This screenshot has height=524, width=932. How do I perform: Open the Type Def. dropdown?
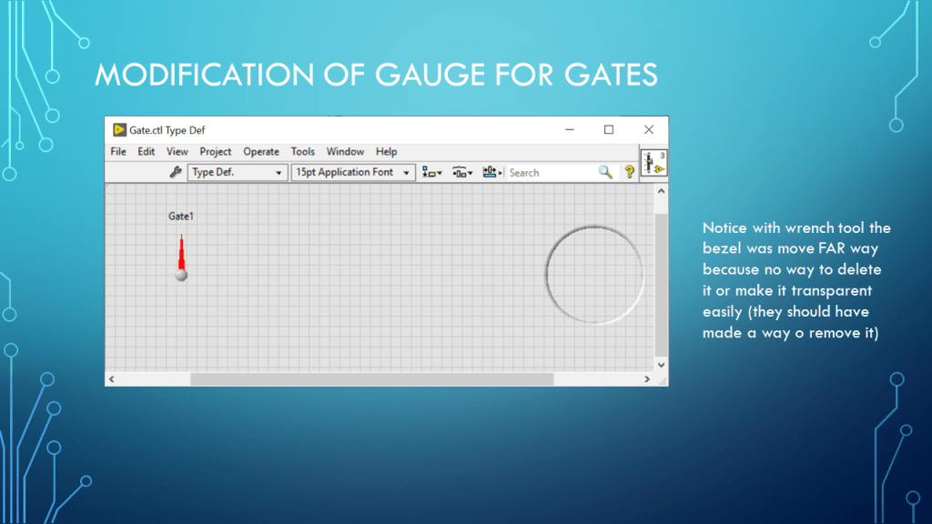pyautogui.click(x=238, y=172)
